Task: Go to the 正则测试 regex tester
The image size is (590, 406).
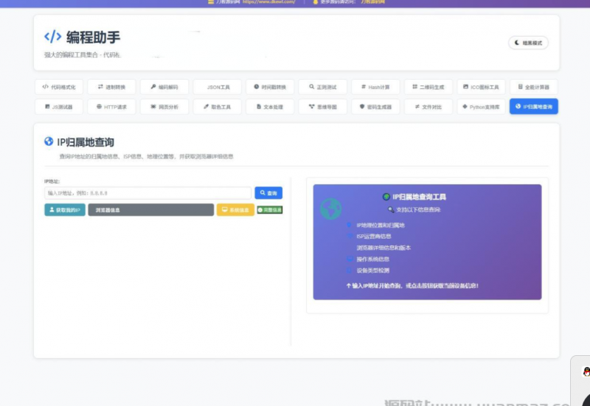Action: tap(322, 86)
